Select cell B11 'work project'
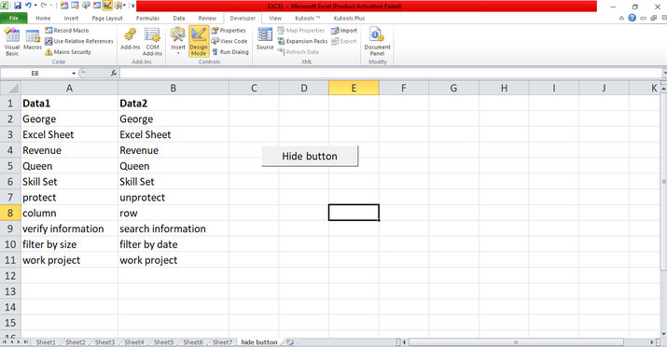The height and width of the screenshot is (347, 667). pyautogui.click(x=174, y=260)
